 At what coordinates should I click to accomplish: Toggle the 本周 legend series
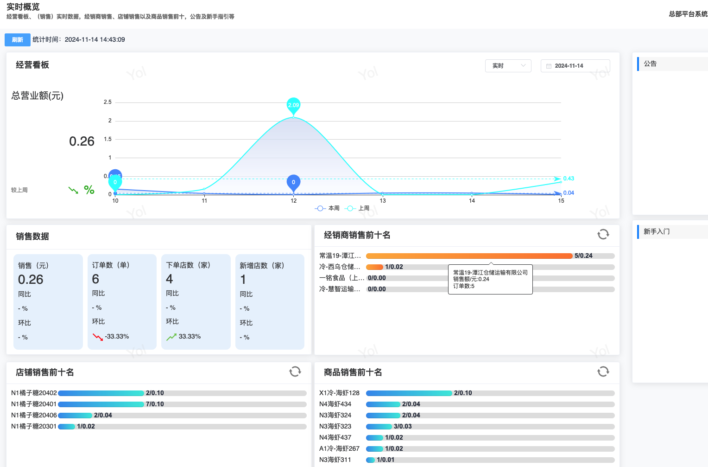pos(328,208)
